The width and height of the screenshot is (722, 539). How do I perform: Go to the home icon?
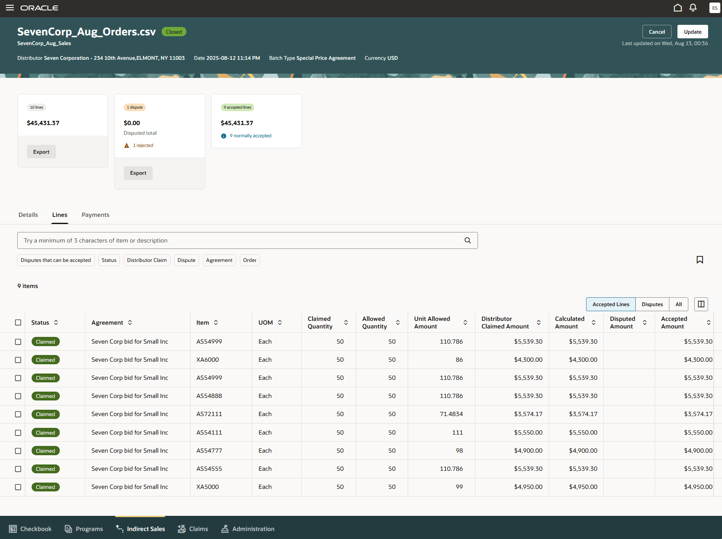pos(677,8)
